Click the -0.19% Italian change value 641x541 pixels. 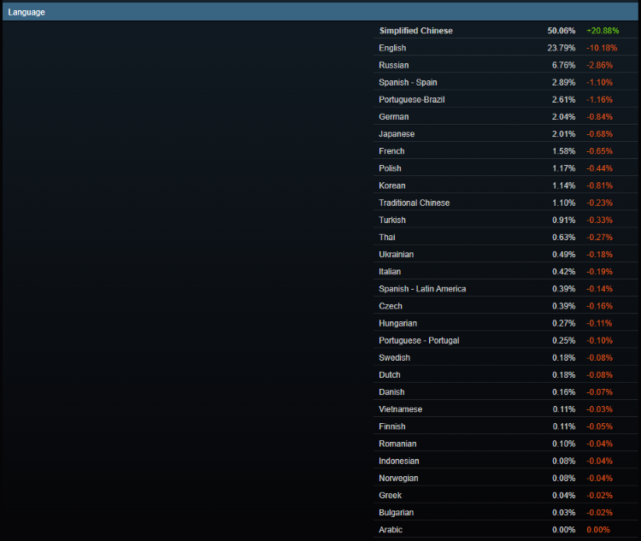[x=600, y=271]
